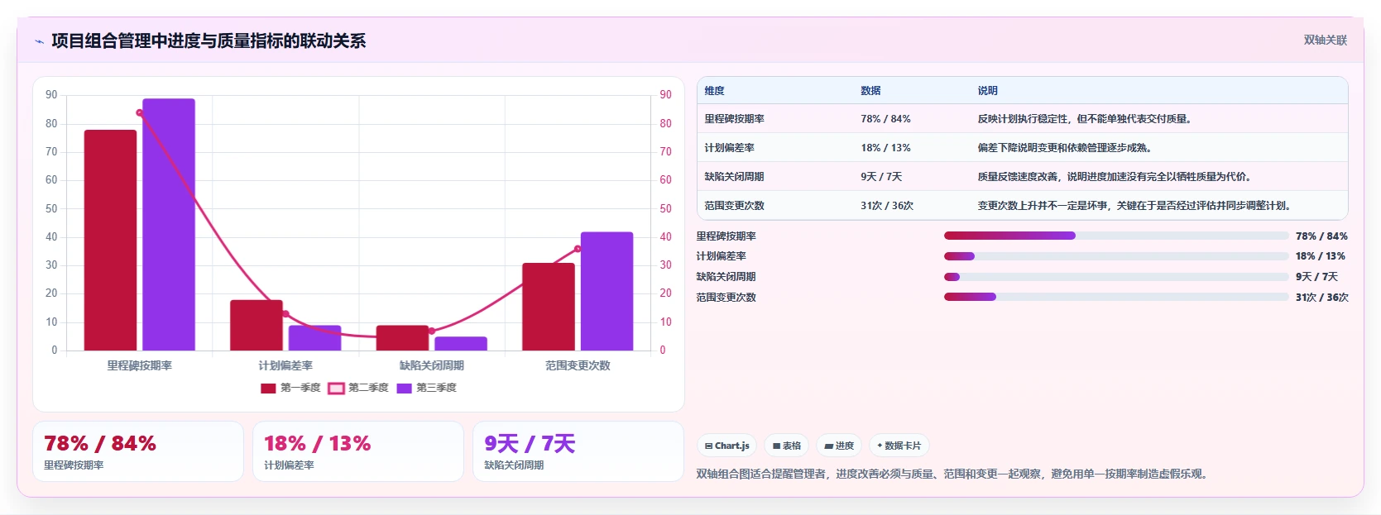Click the 进度 tag chip
The image size is (1381, 515).
[x=839, y=446]
